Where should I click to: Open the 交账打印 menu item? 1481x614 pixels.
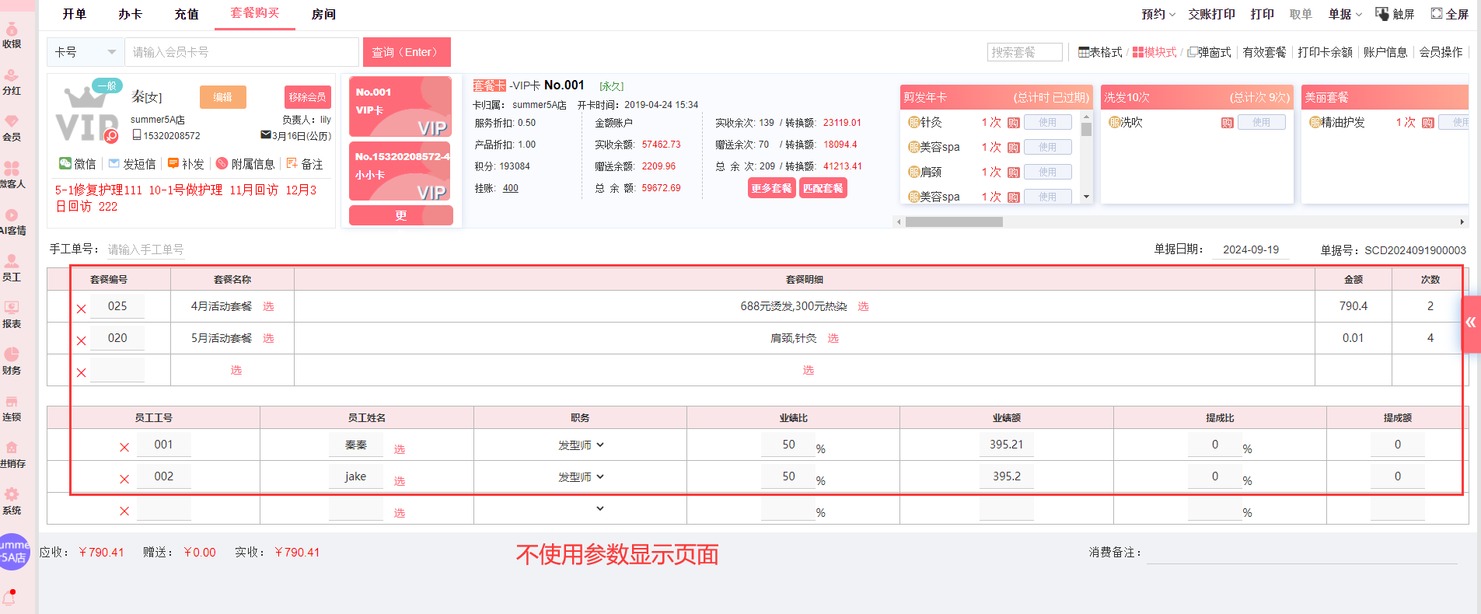pyautogui.click(x=1211, y=14)
